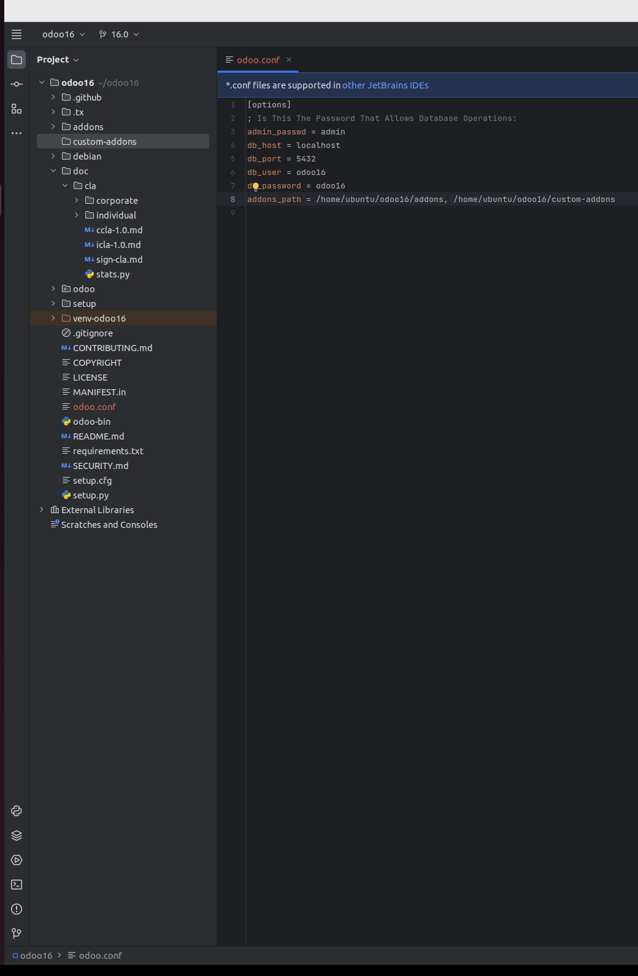This screenshot has height=976, width=638.
Task: Expand External Libraries node
Action: pyautogui.click(x=42, y=509)
